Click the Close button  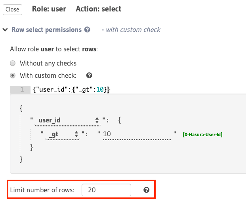click(x=12, y=9)
